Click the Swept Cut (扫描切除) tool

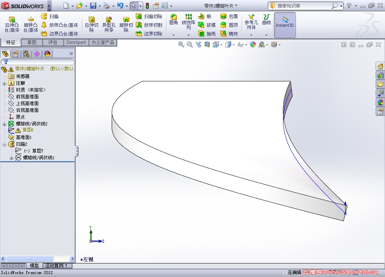point(149,17)
